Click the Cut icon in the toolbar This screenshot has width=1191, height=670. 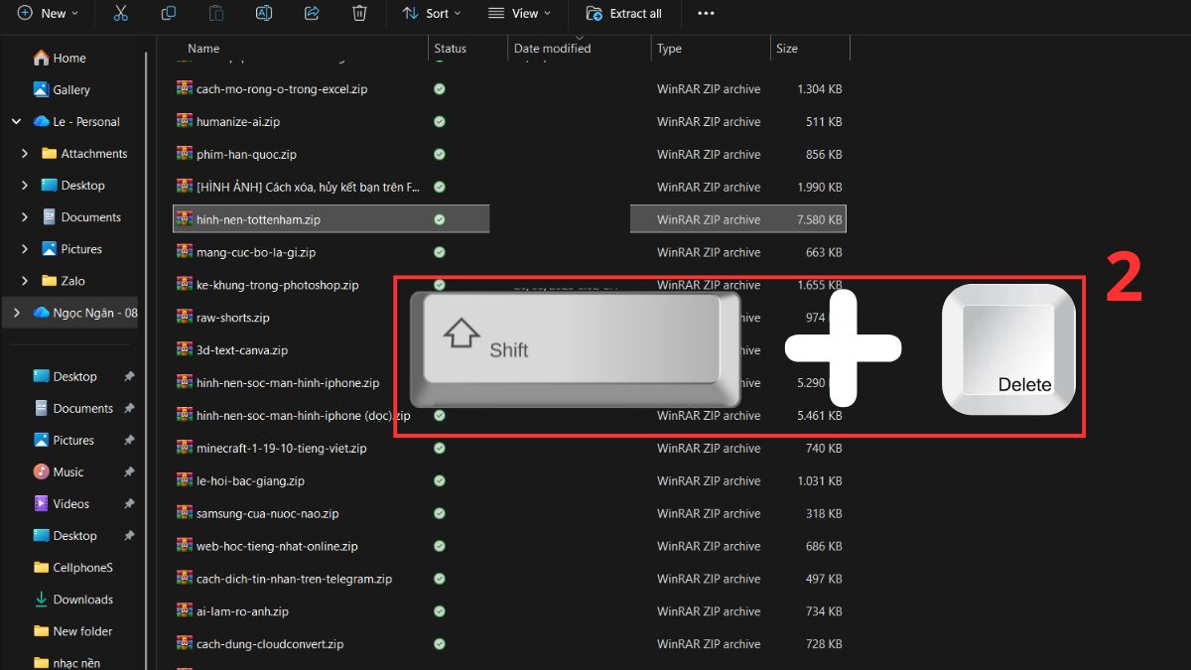pos(121,13)
